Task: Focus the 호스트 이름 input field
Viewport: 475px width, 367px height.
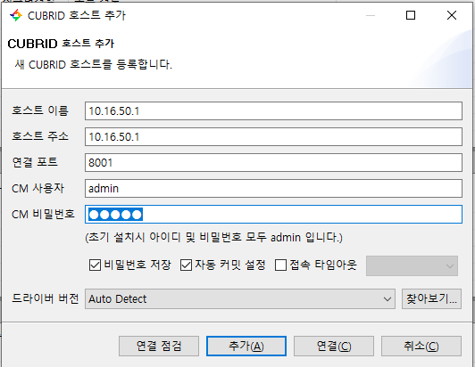Action: click(273, 111)
